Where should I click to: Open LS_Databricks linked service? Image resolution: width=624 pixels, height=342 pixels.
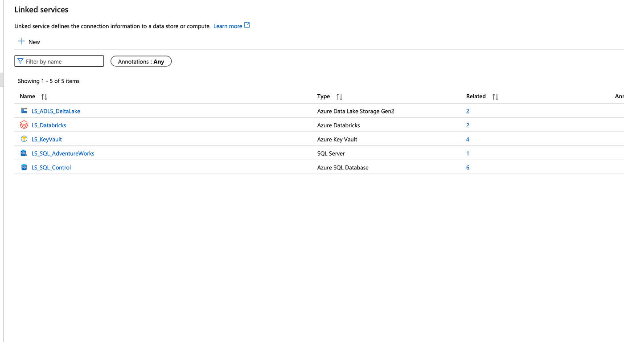pyautogui.click(x=49, y=125)
